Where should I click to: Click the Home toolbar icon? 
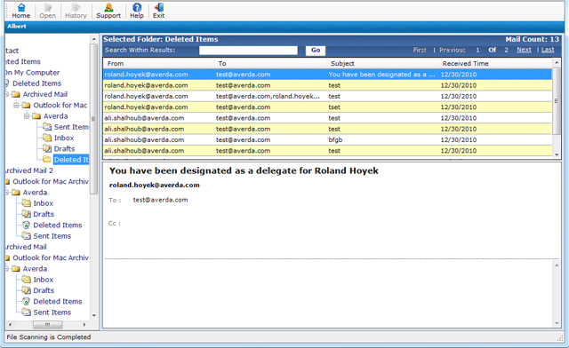[x=21, y=11]
